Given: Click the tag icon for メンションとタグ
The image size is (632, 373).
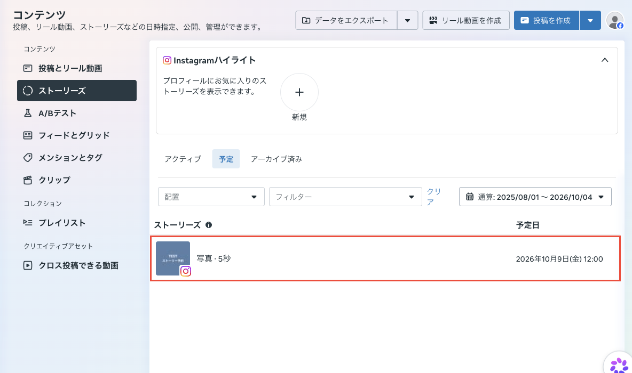Looking at the screenshot, I should click(28, 158).
